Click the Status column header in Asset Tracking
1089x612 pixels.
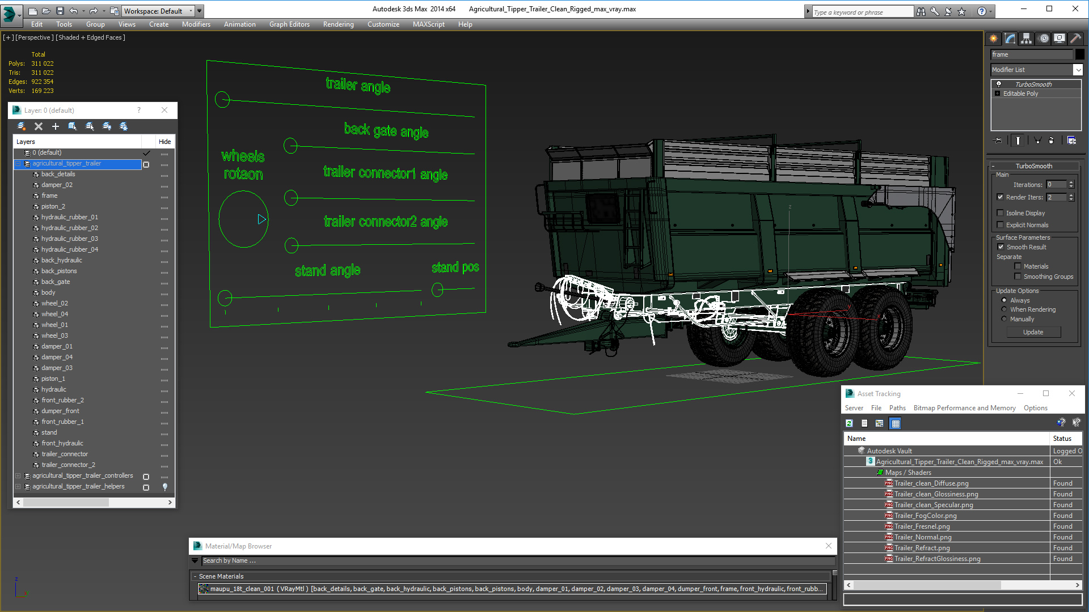click(x=1066, y=439)
